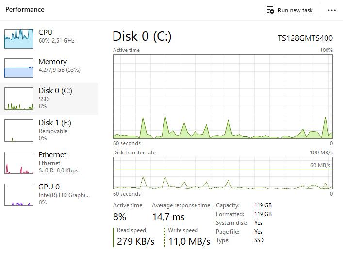This screenshot has height=255, width=343.
Task: Click the Disk transfer rate graph
Action: coord(223,173)
